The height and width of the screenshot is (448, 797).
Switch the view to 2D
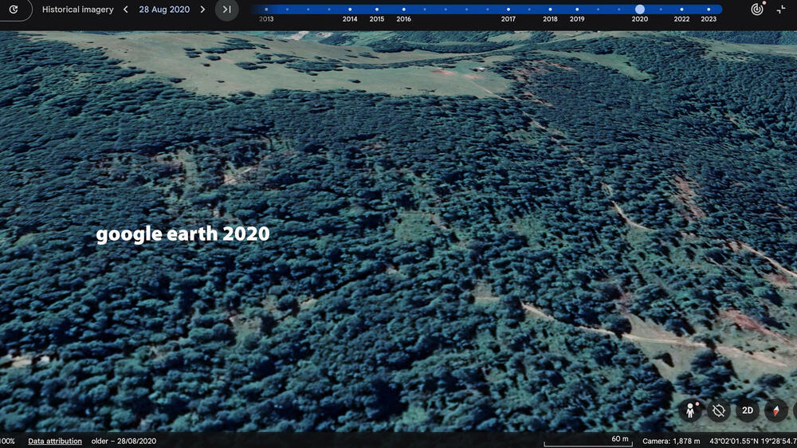pos(748,411)
